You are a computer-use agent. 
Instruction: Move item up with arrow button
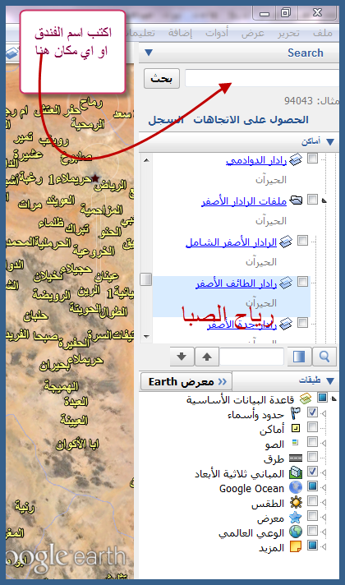tap(207, 357)
